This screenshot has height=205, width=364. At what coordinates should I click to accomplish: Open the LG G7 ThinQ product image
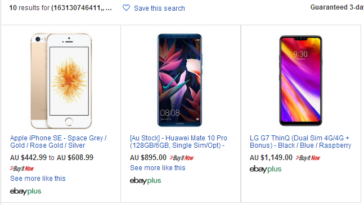[300, 81]
